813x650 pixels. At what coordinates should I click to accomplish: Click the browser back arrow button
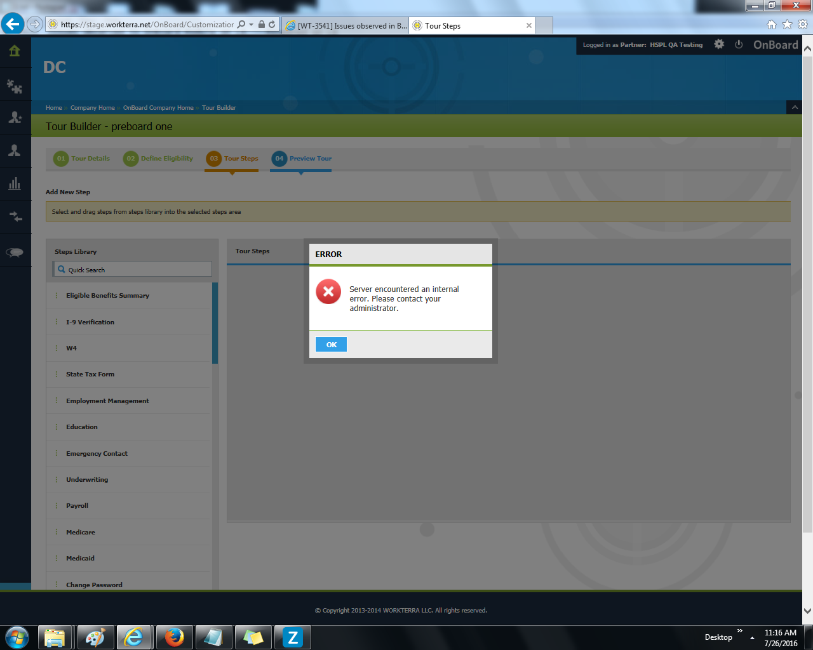(12, 24)
